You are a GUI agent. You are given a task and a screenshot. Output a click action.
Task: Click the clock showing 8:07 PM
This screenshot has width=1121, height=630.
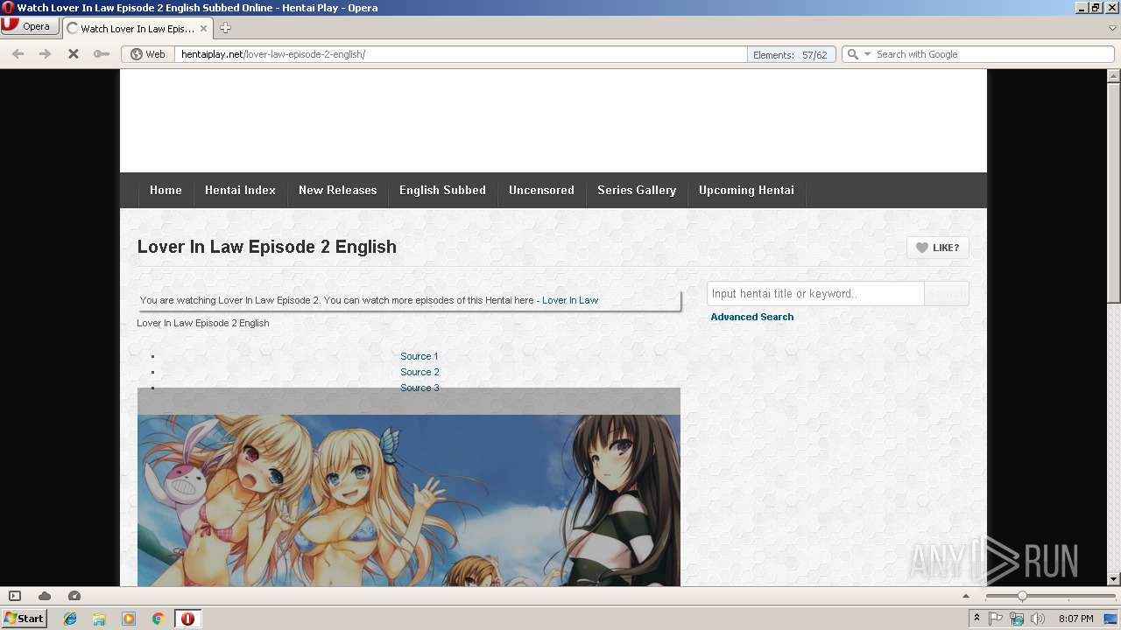(1075, 619)
